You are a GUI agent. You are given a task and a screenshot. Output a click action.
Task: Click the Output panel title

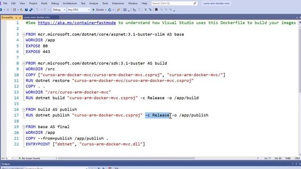(6, 164)
